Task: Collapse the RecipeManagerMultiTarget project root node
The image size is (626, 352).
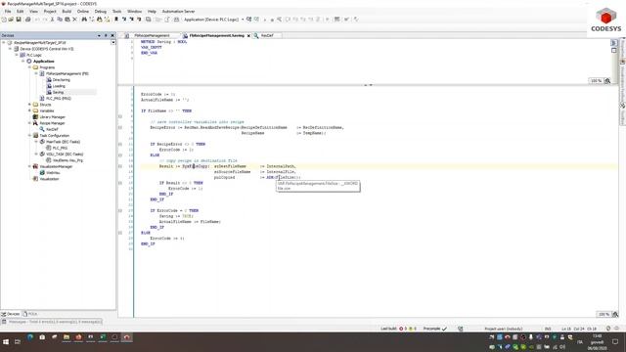Action: tap(4, 42)
